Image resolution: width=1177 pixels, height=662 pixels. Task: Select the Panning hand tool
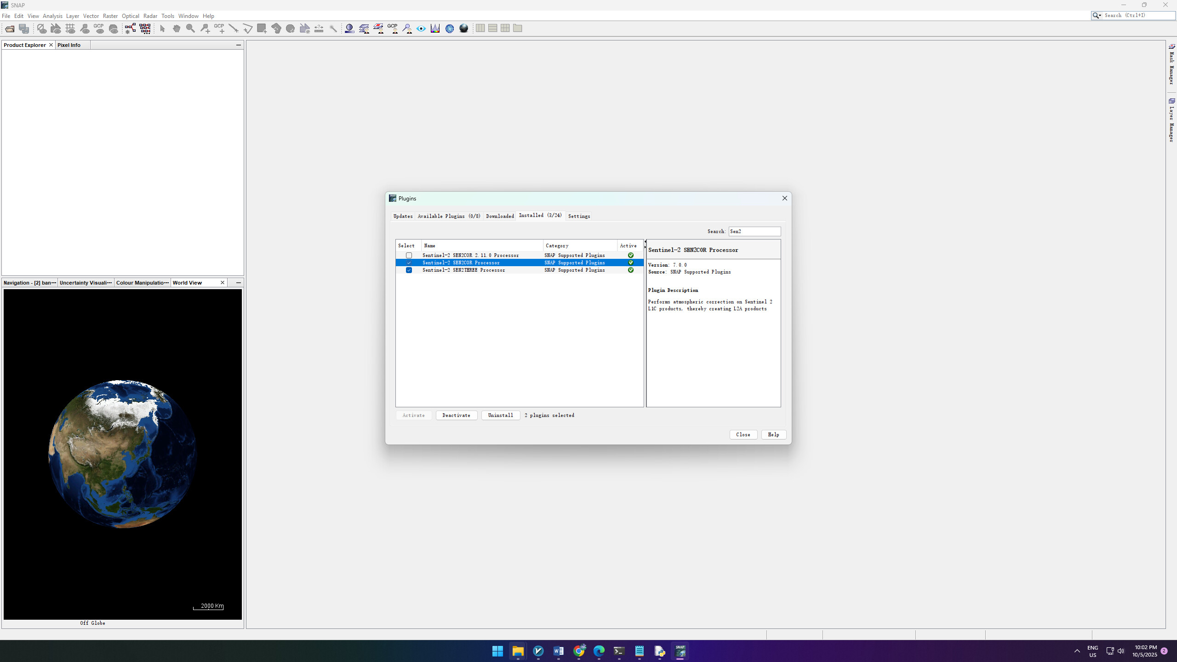177,29
